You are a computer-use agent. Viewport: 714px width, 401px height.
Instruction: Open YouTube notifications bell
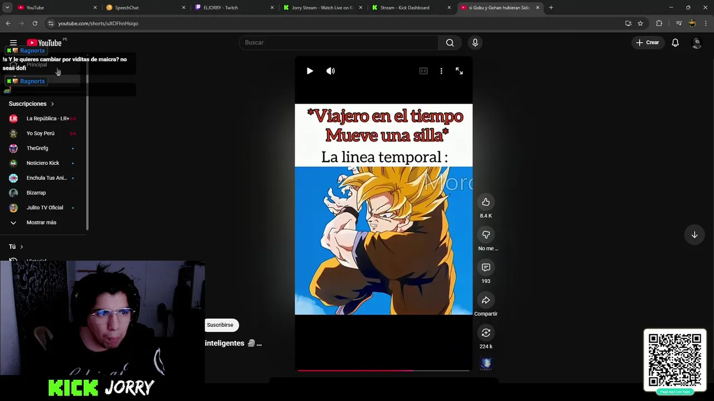pyautogui.click(x=675, y=42)
